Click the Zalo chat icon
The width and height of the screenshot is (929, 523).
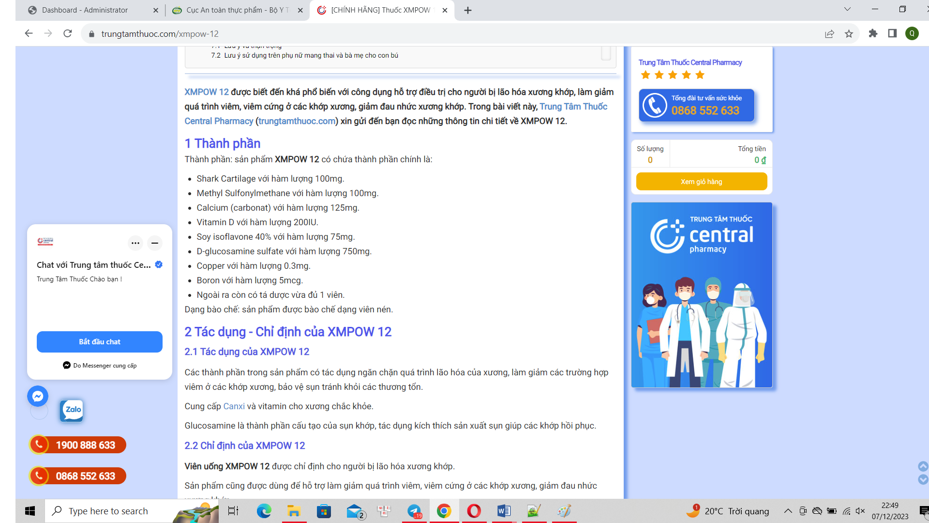[x=72, y=410]
